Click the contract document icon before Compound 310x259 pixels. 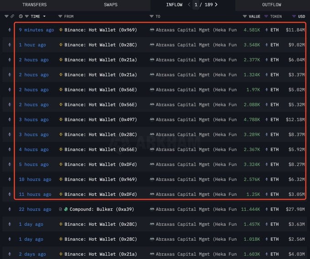click(x=61, y=209)
